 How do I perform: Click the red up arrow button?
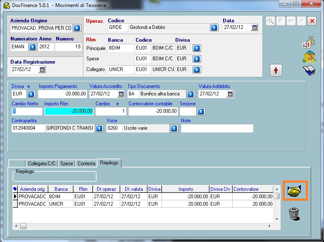[x=276, y=71]
